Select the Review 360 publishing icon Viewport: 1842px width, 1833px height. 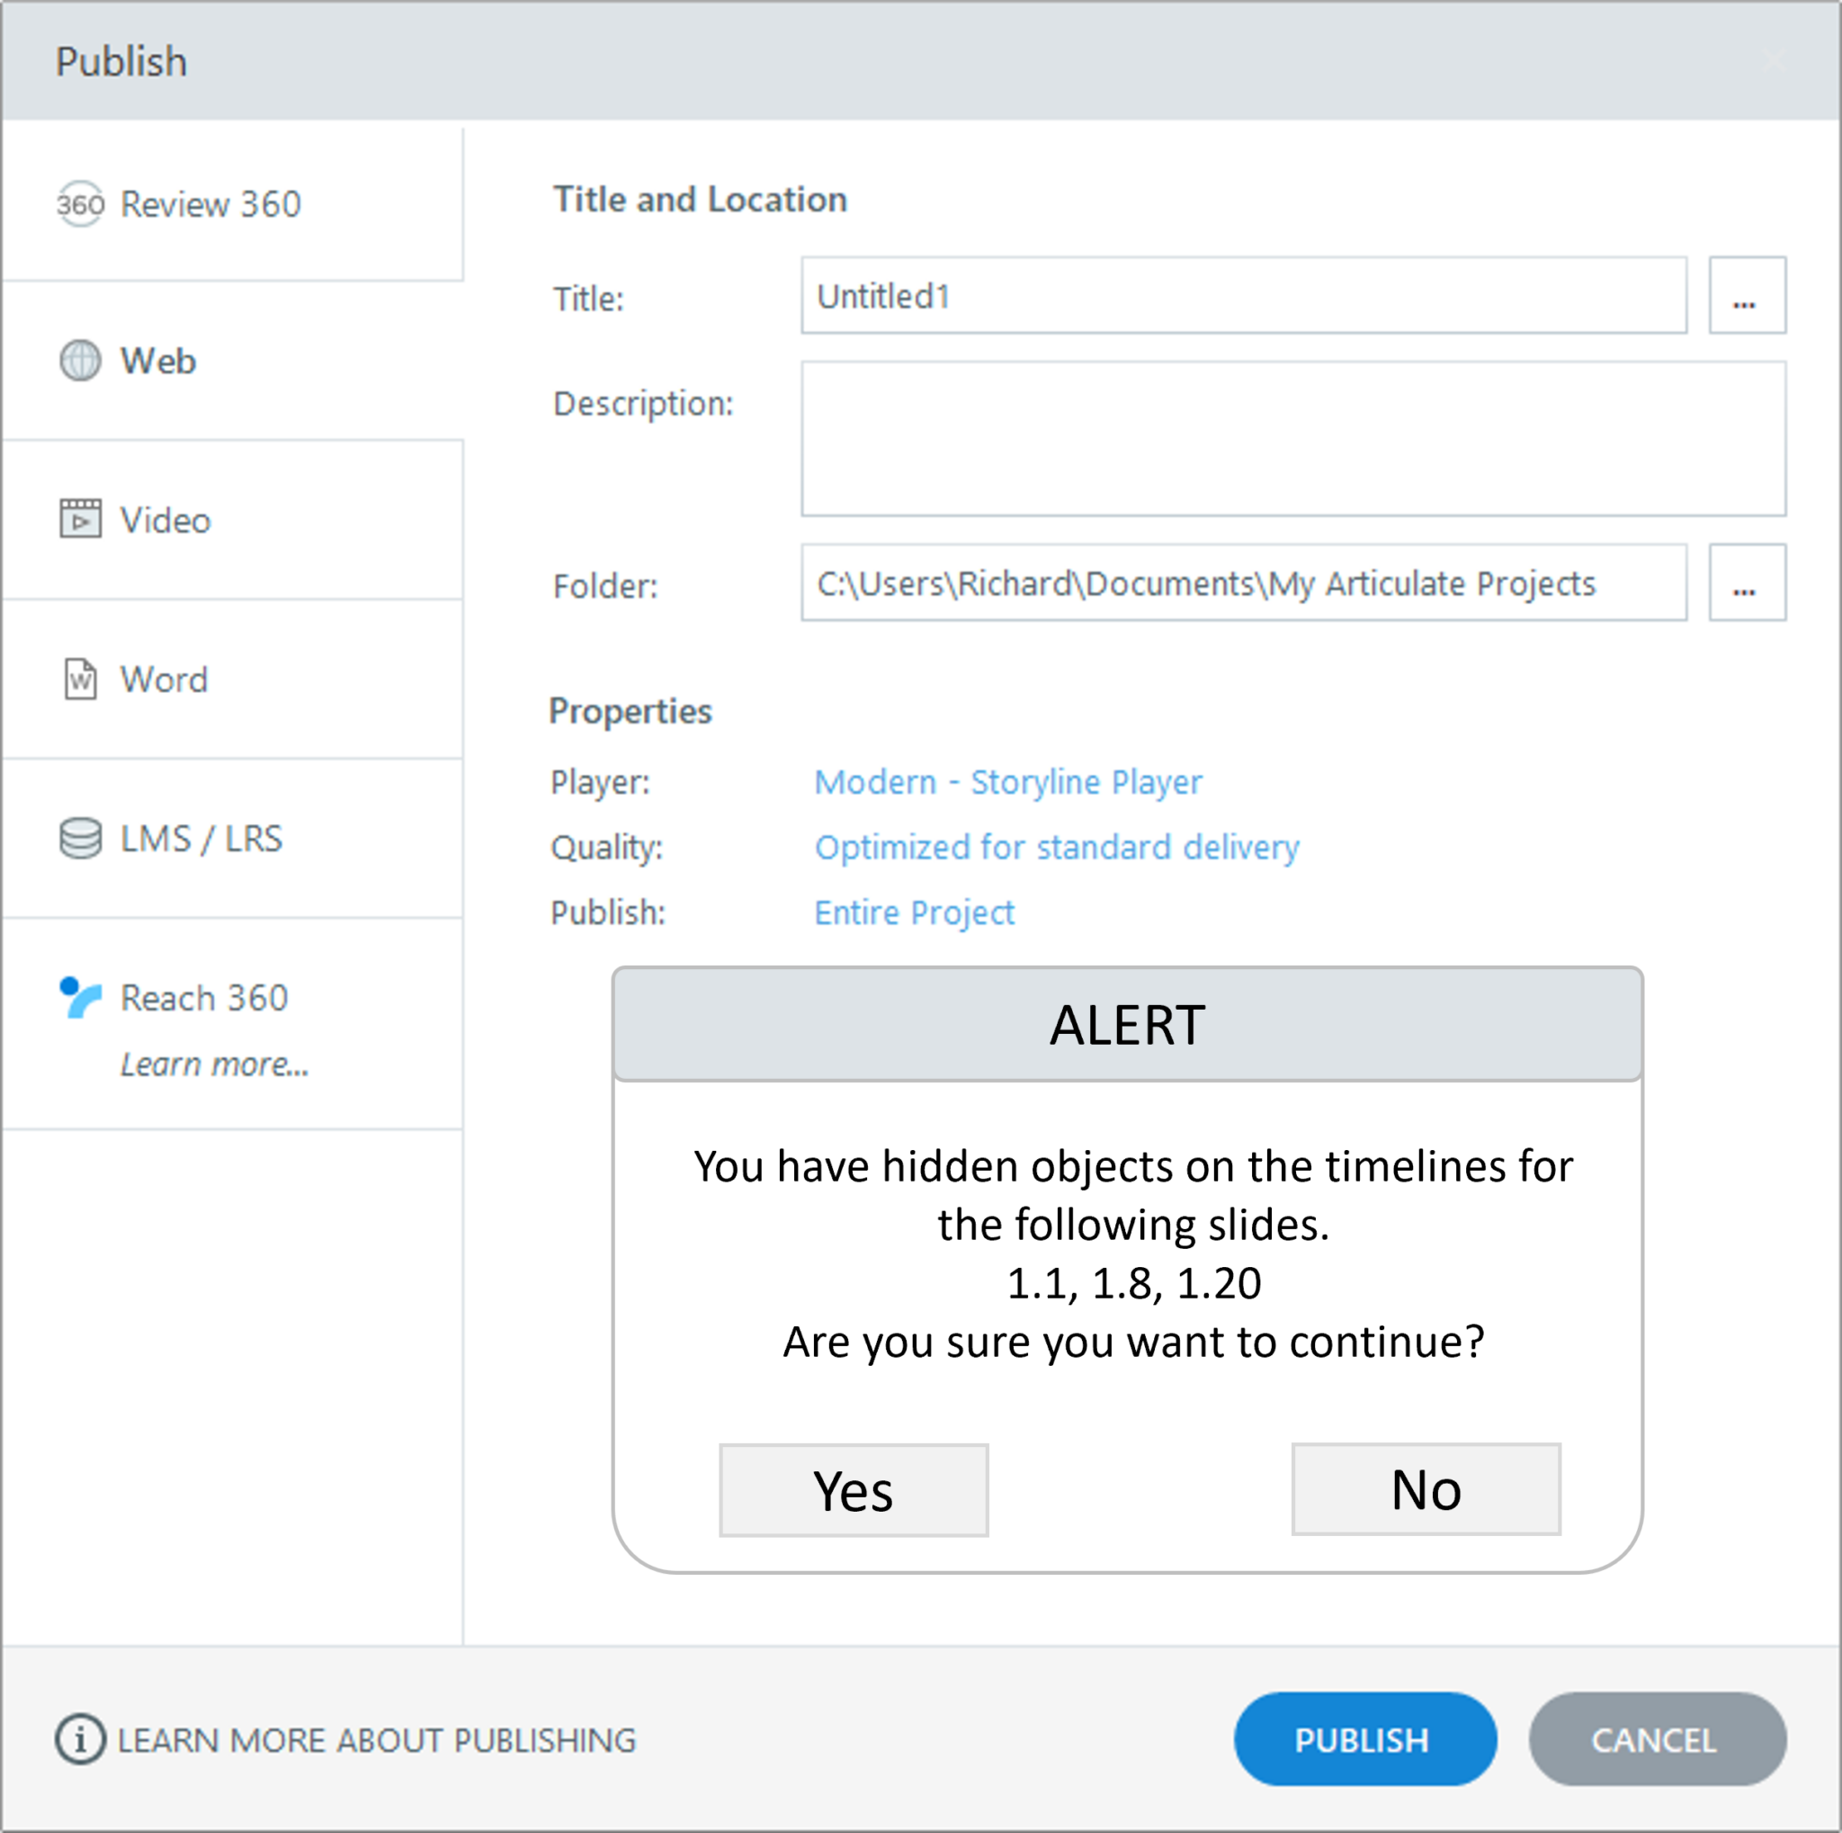[x=80, y=204]
